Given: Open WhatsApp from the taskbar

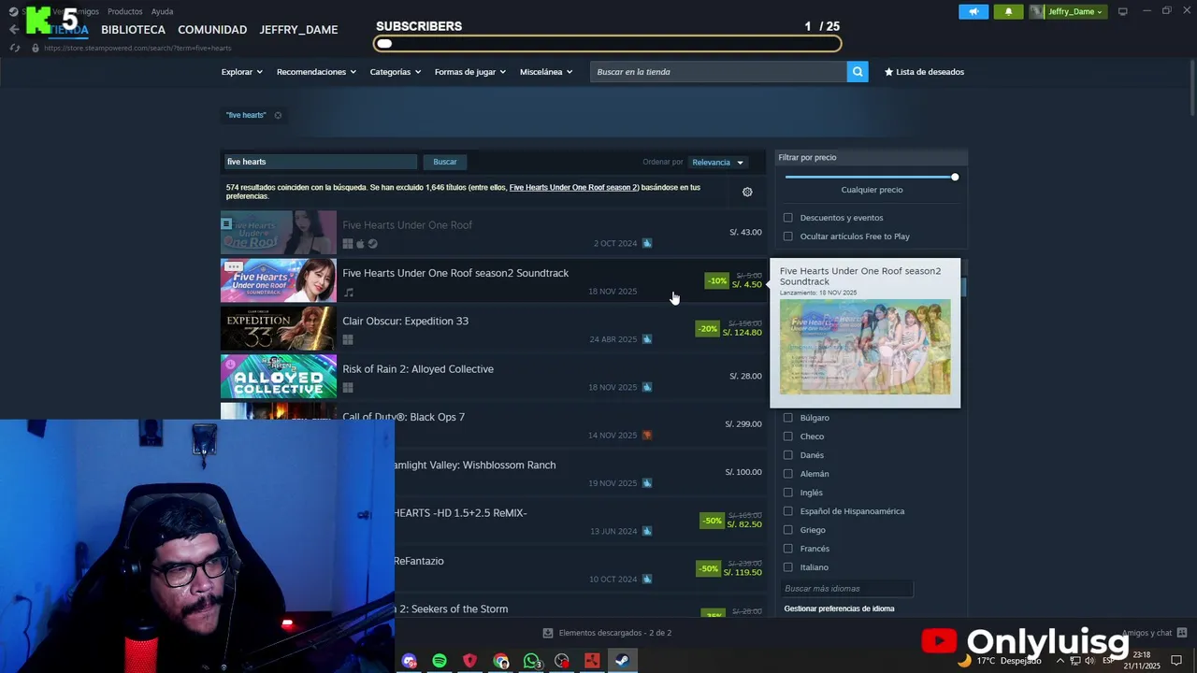Looking at the screenshot, I should point(531,661).
